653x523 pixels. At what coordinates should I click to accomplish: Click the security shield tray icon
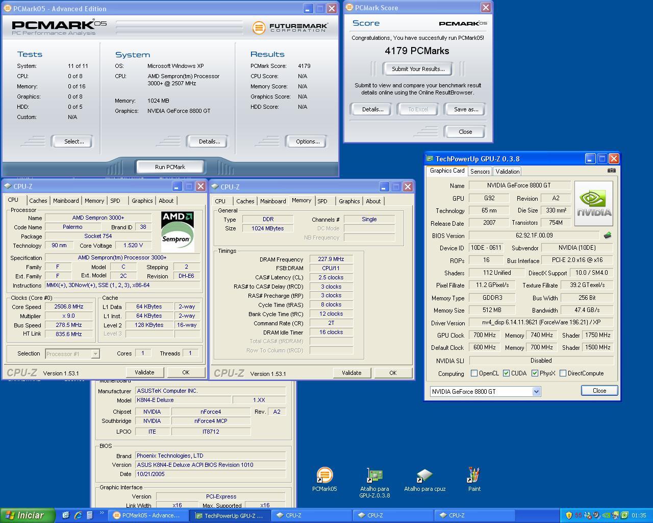point(569,515)
